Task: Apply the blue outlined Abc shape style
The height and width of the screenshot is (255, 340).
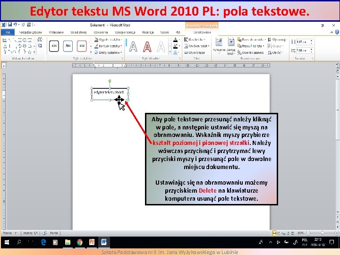Action: [x=68, y=46]
